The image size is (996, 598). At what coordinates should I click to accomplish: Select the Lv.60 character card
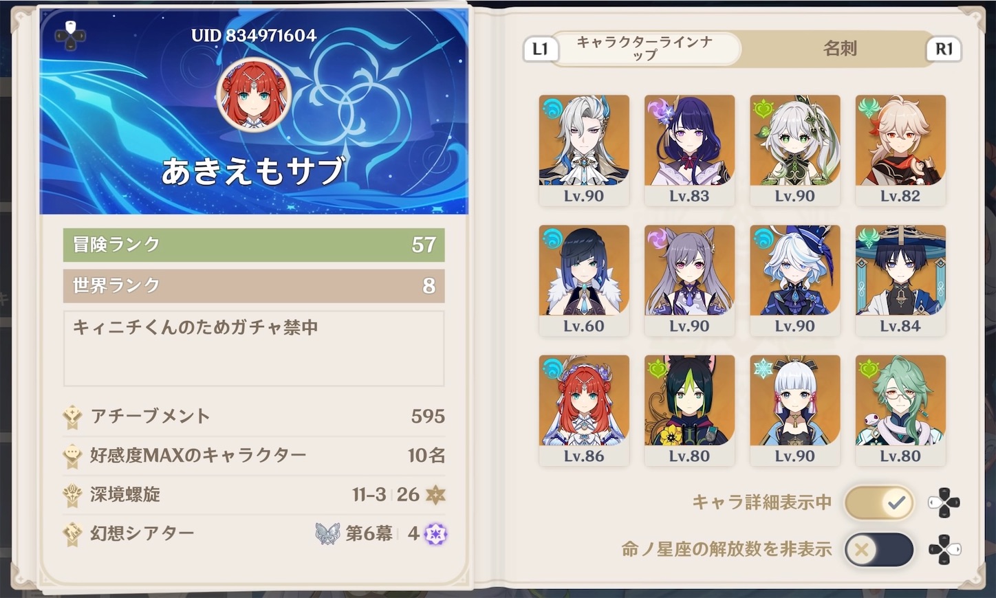pos(583,280)
